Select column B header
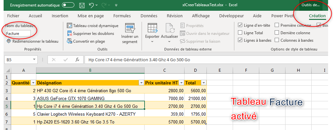333x130 pixels. 90,70
